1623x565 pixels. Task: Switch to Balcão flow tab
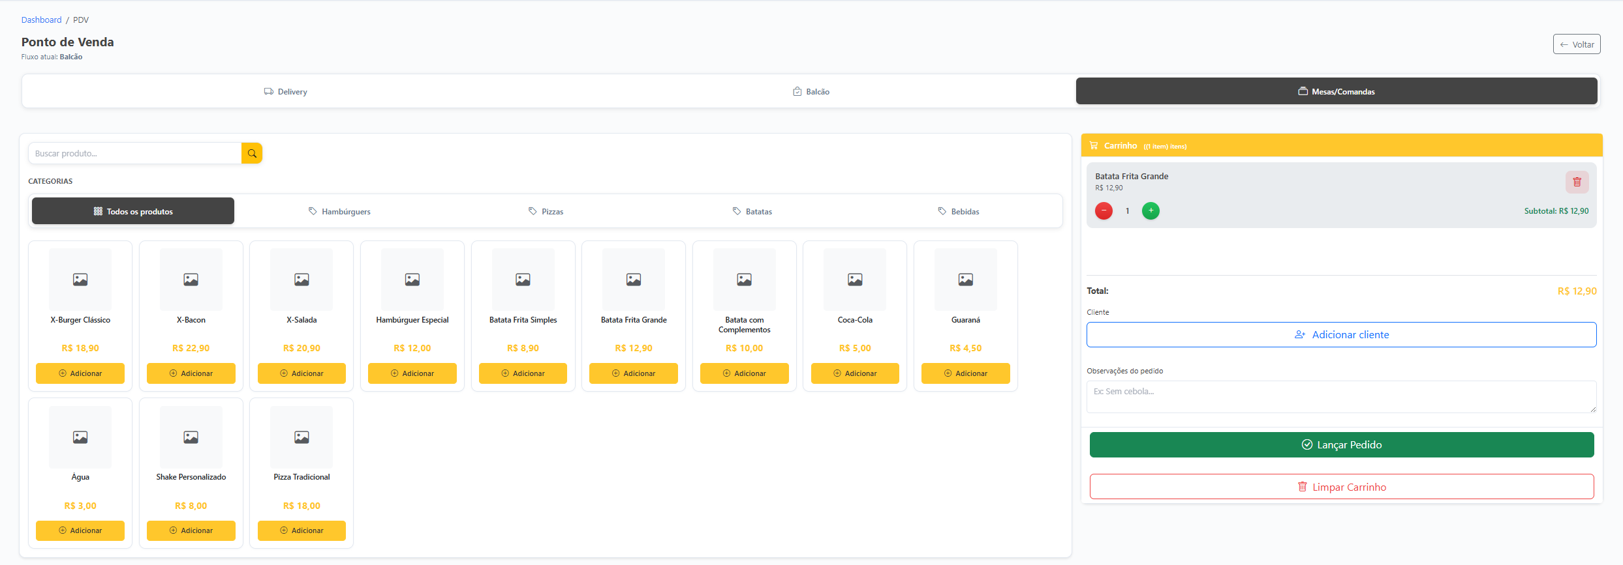click(x=811, y=91)
